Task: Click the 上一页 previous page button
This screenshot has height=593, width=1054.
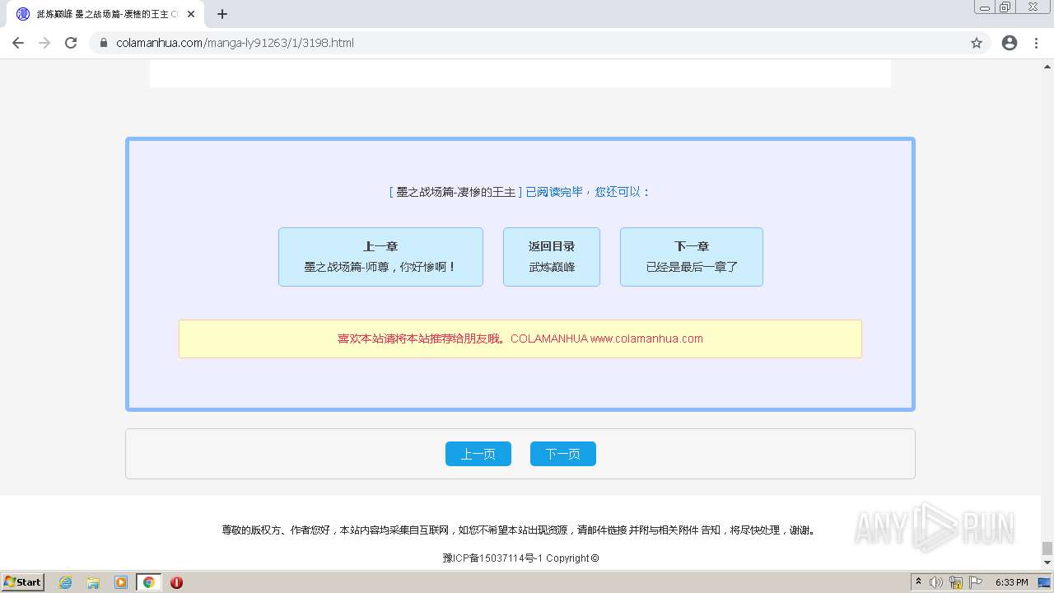Action: (x=478, y=454)
